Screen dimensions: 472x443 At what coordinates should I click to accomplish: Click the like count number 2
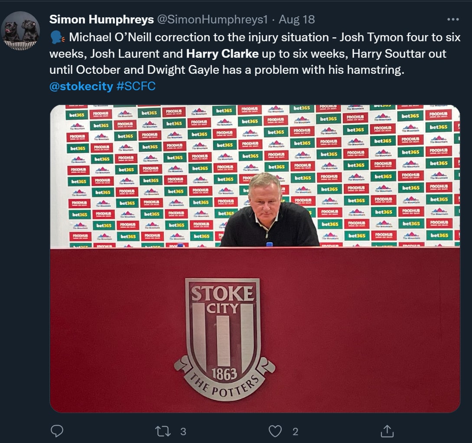click(x=296, y=431)
